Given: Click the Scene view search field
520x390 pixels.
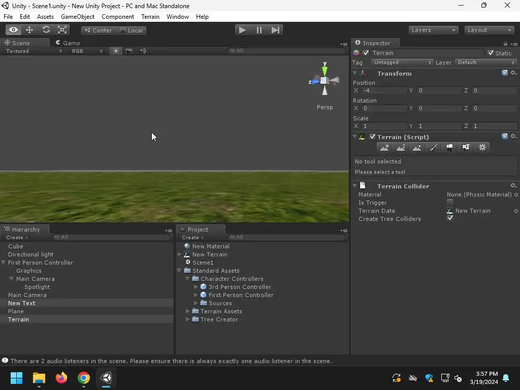Looking at the screenshot, I should (x=287, y=50).
